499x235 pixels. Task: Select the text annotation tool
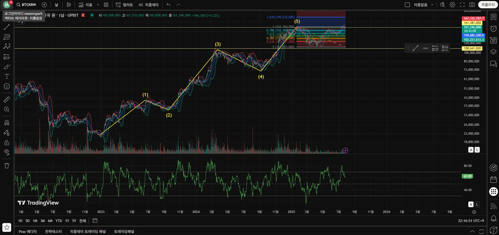[x=7, y=76]
